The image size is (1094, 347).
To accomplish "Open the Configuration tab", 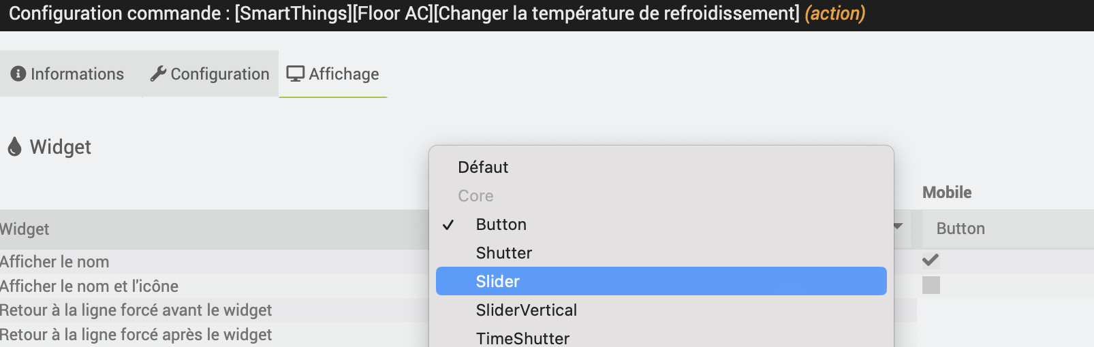I will coord(210,73).
